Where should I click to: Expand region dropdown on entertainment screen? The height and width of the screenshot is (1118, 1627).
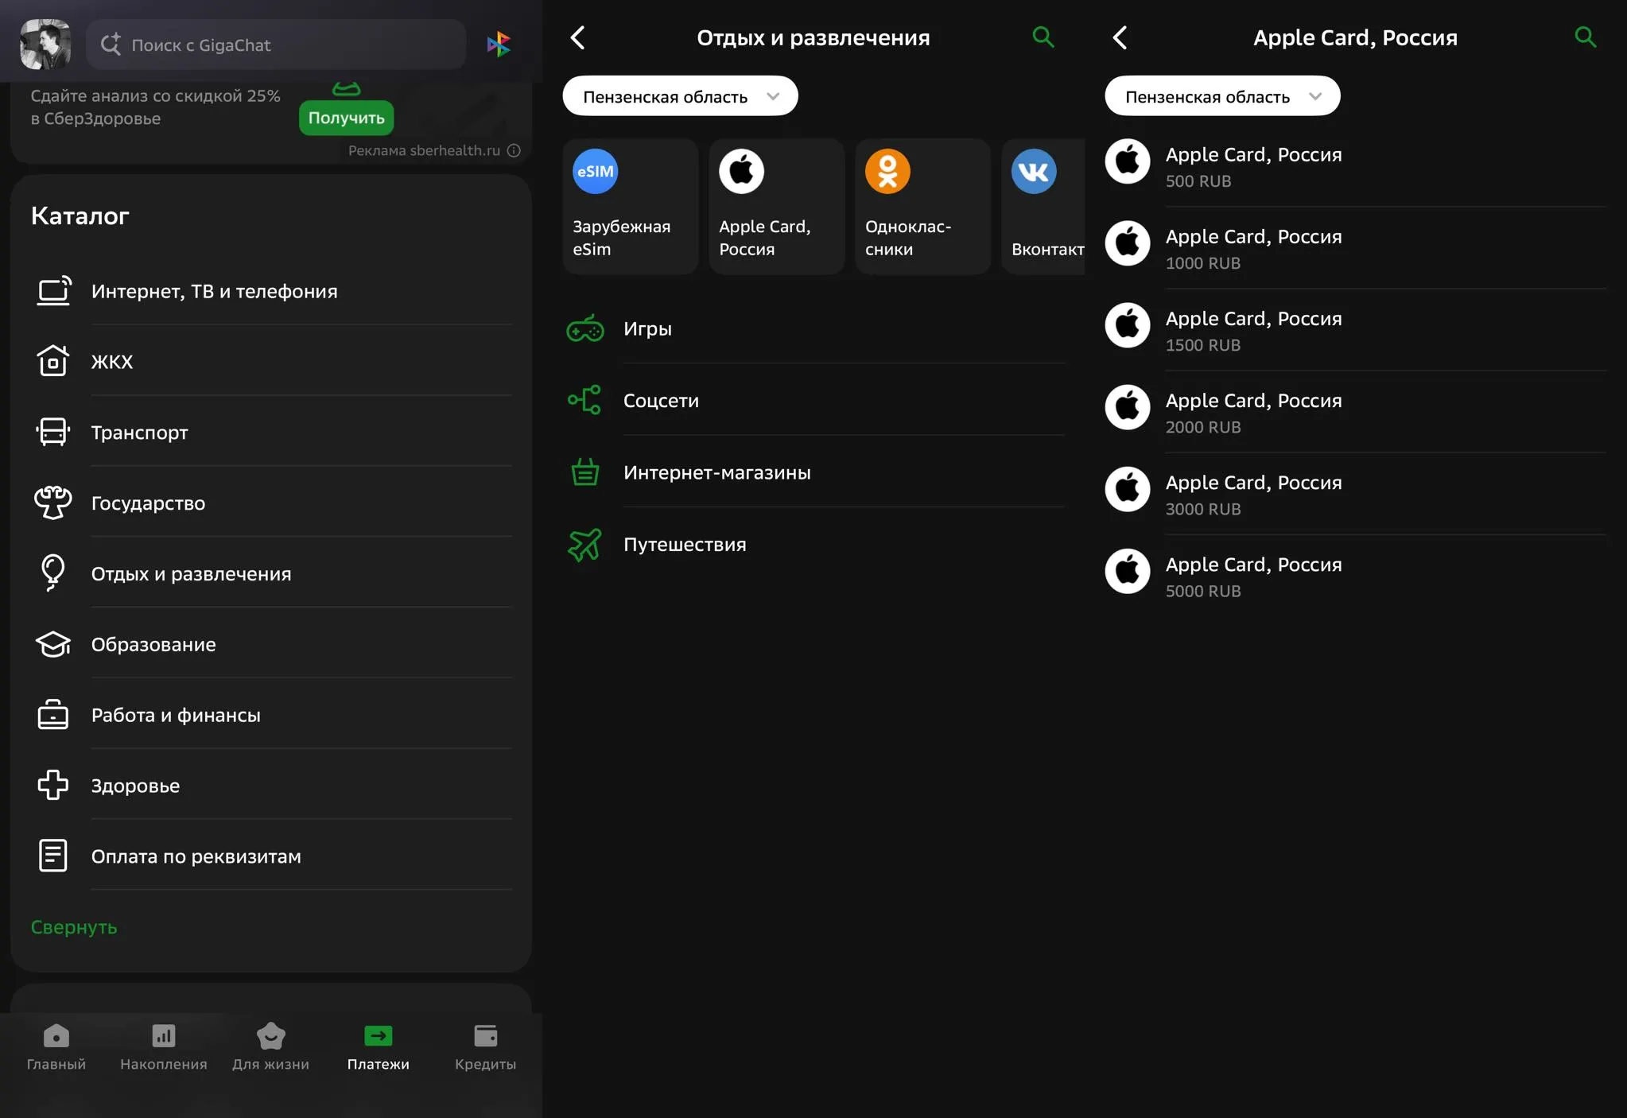pos(680,96)
